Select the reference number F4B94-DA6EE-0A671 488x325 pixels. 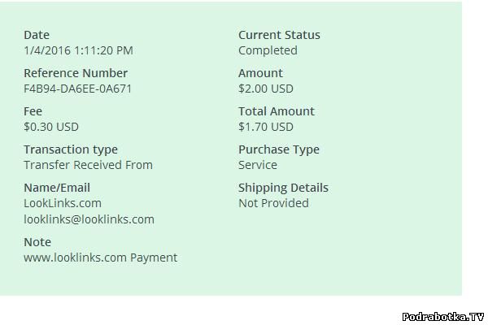click(77, 89)
